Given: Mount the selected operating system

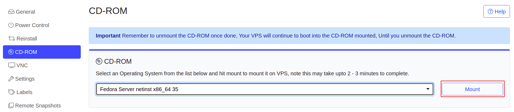Looking at the screenshot, I should click(472, 89).
